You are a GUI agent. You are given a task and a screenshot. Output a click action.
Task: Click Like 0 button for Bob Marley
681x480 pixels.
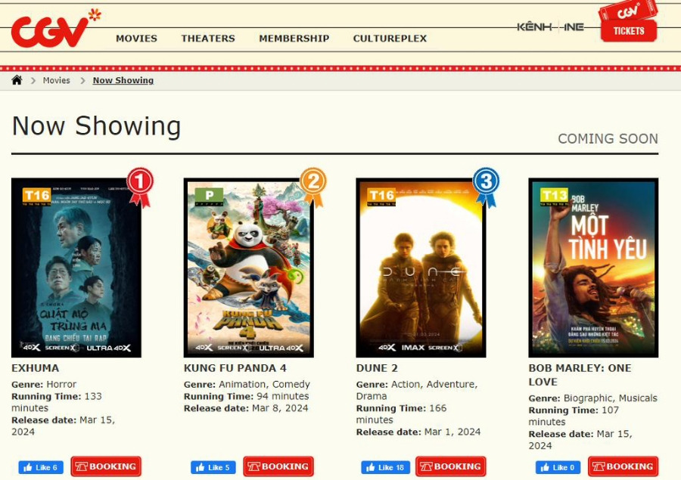[x=558, y=467]
